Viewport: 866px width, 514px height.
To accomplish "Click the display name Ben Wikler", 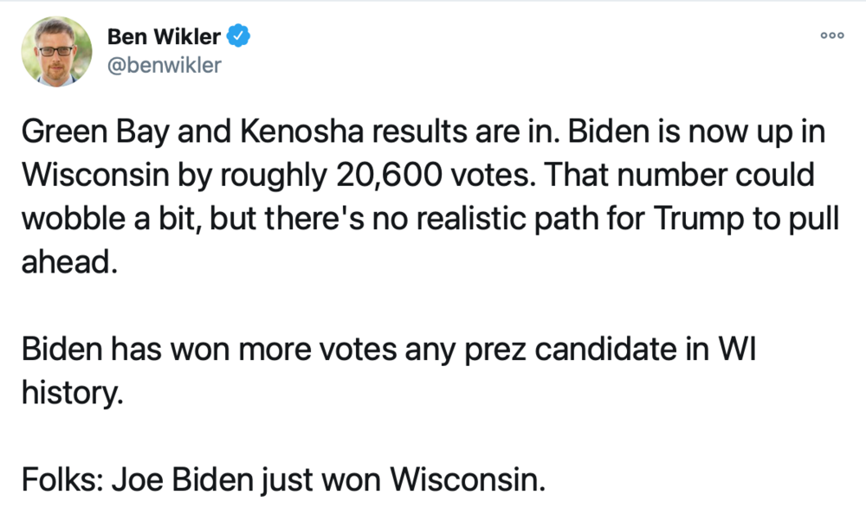I will [164, 36].
